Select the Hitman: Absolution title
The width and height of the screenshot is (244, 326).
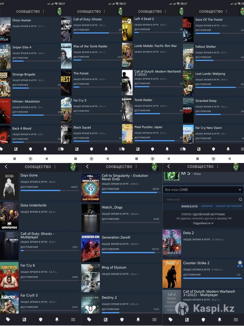point(26,101)
